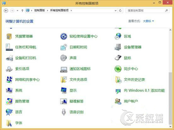Refresh the control panel view

[x=120, y=11]
